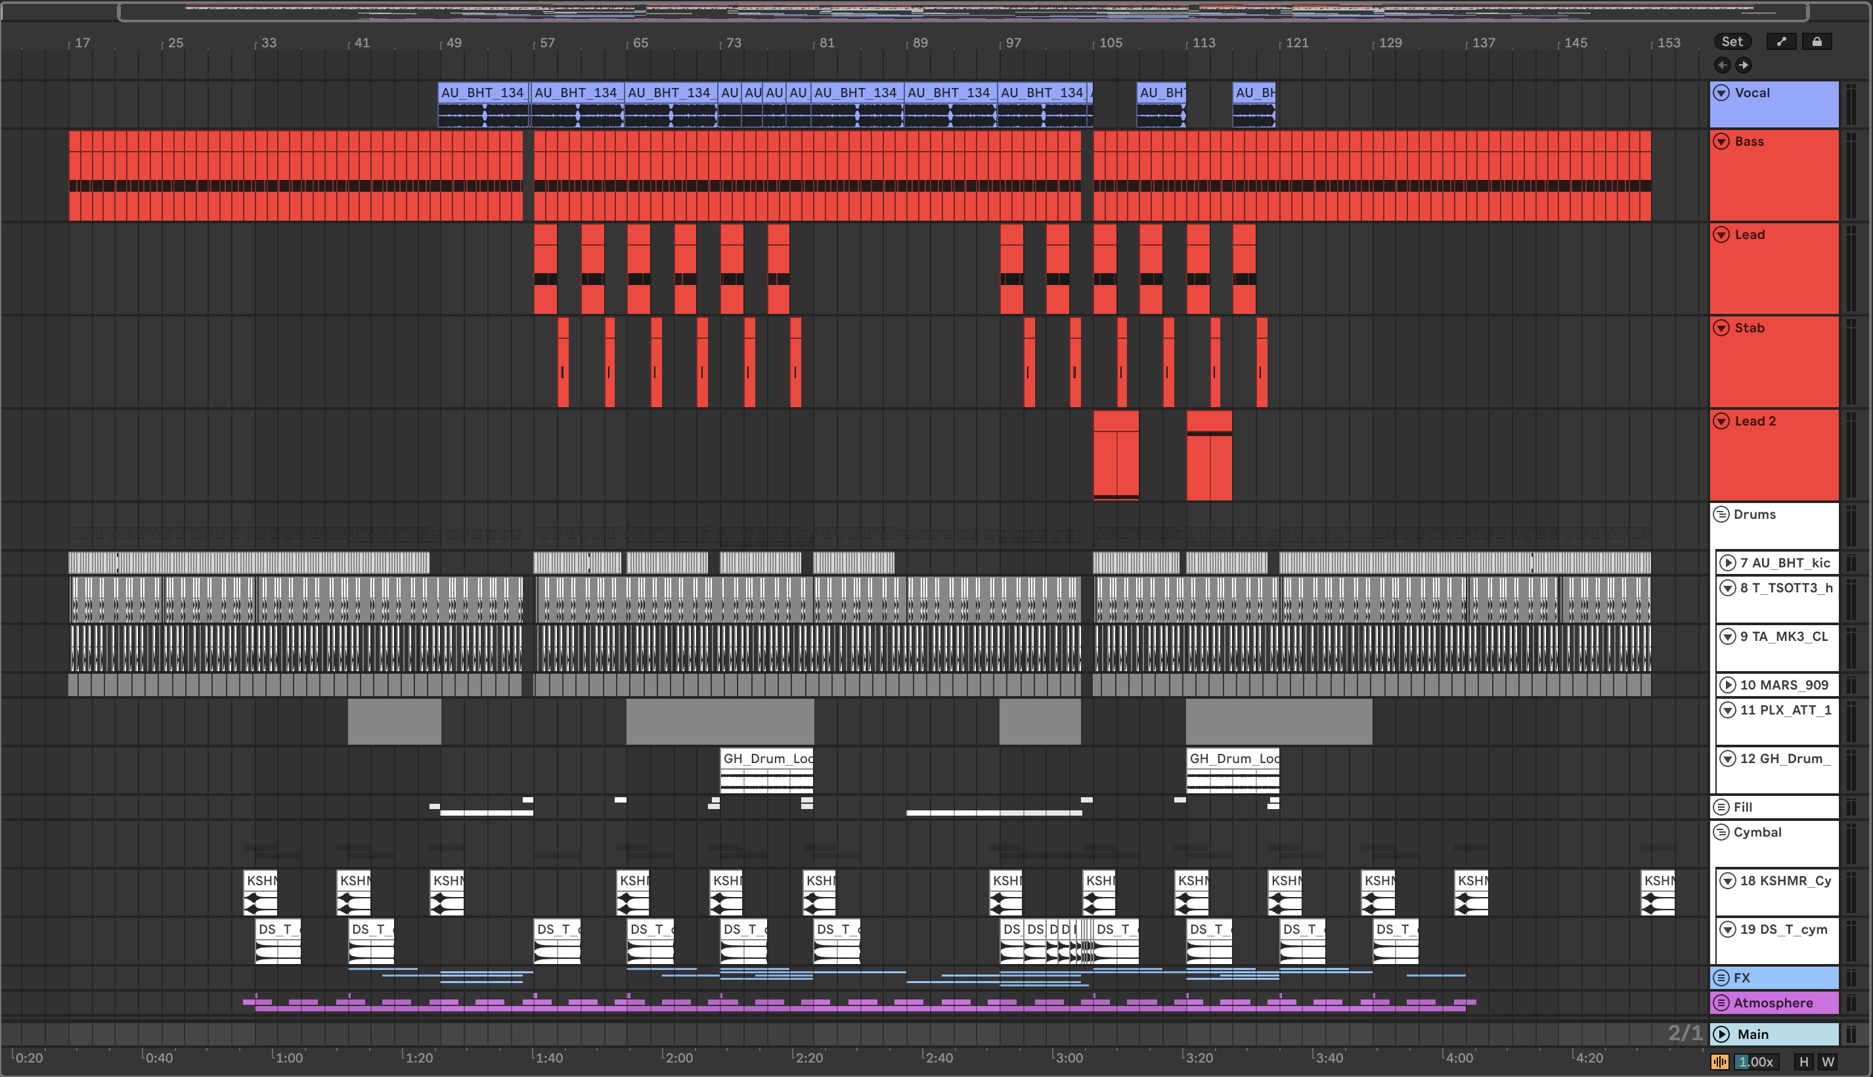Click the 1.00x zoom value field
The height and width of the screenshot is (1077, 1873).
(x=1755, y=1061)
